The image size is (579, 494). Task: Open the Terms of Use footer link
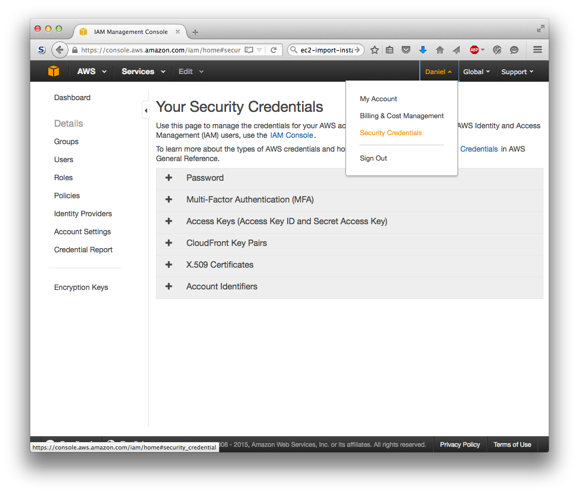tap(512, 445)
